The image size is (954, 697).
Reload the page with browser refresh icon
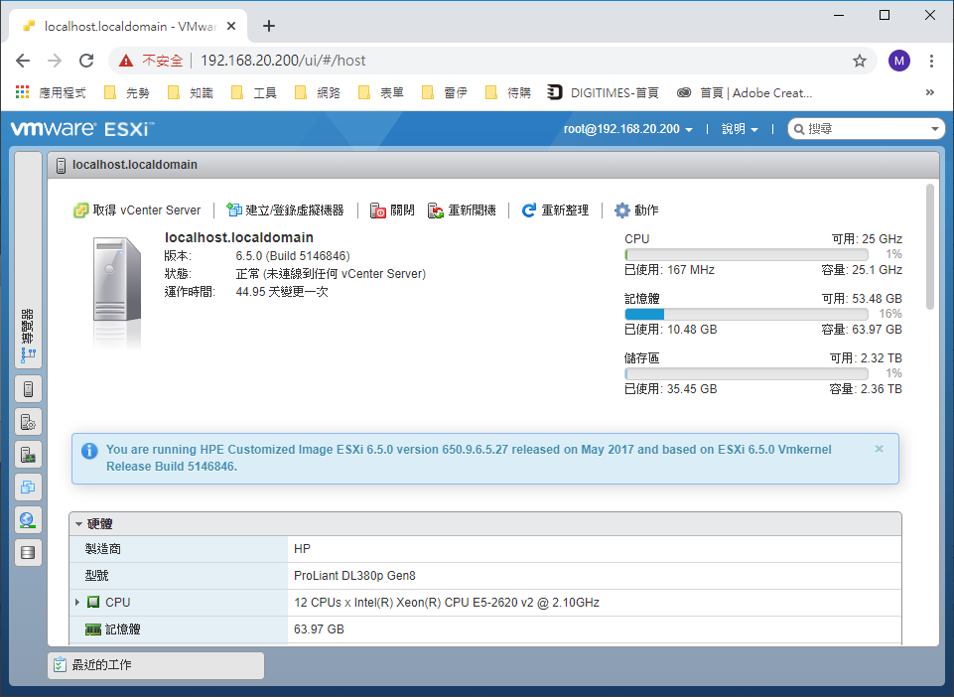(86, 61)
